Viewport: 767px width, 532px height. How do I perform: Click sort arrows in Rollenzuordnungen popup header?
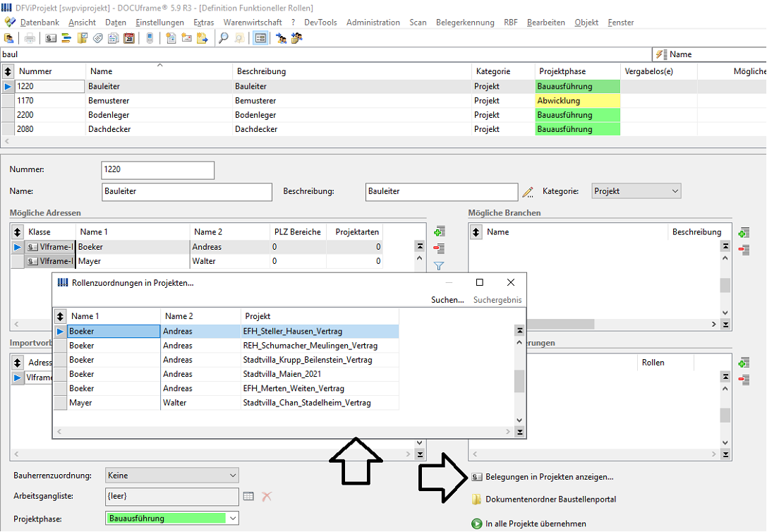point(60,316)
